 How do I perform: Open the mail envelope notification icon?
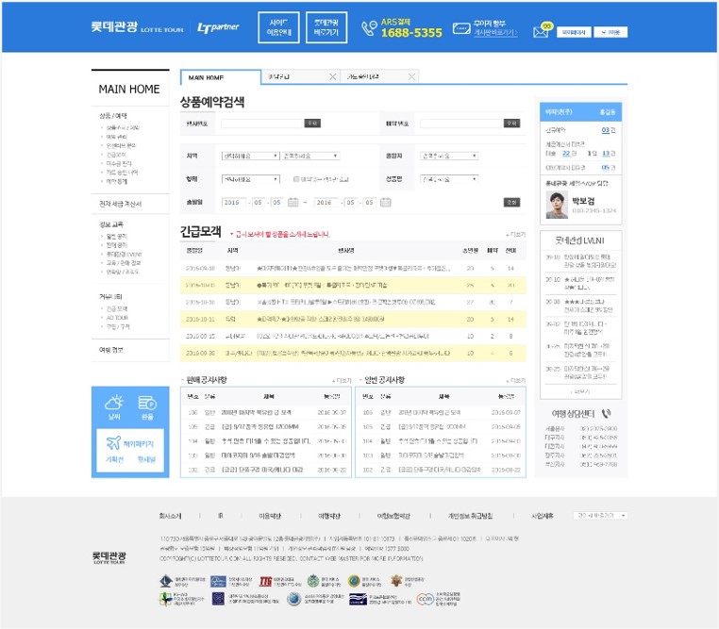coord(541,31)
